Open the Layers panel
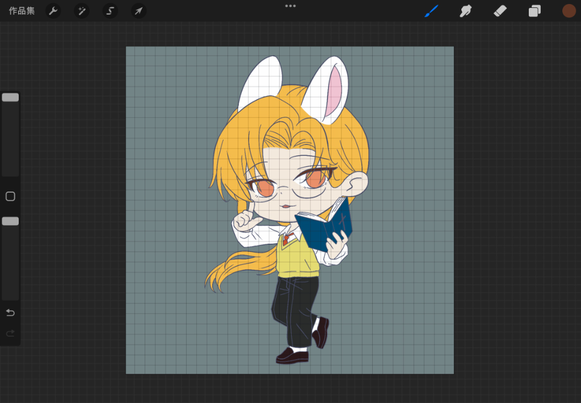Image resolution: width=581 pixels, height=403 pixels. click(x=534, y=11)
